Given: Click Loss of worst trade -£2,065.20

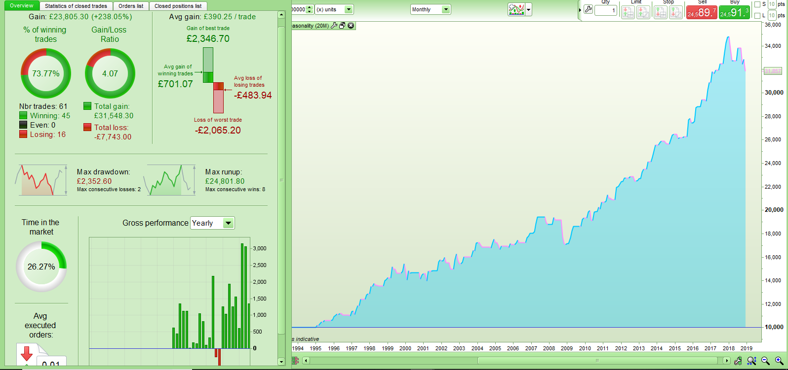Looking at the screenshot, I should [218, 130].
